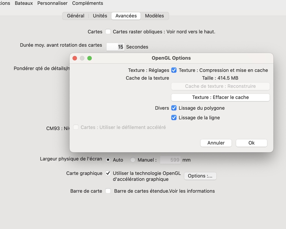
Task: Open the Compléments menu
Action: tap(87, 3)
